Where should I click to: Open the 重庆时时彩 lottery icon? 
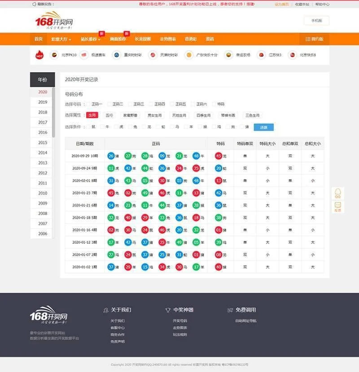[x=116, y=55]
